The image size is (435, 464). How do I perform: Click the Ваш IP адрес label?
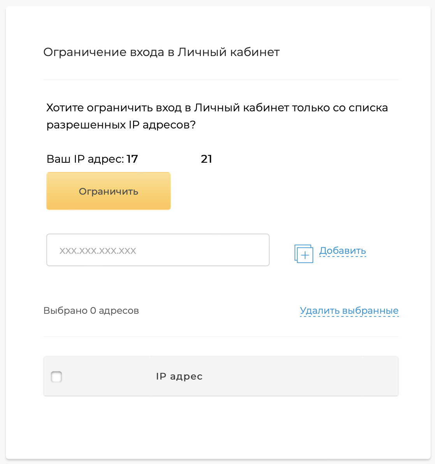84,159
